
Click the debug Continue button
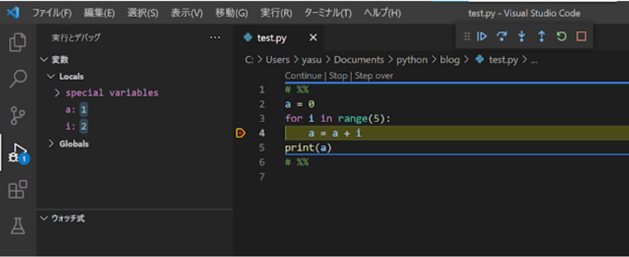482,37
